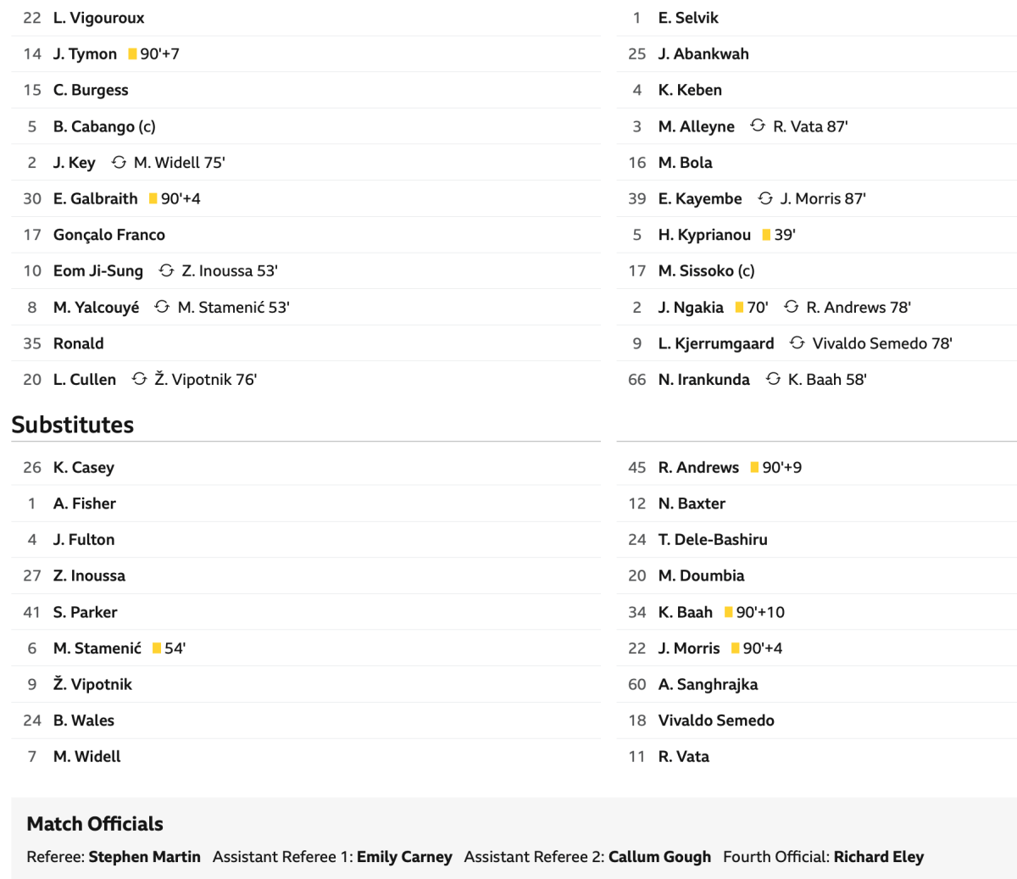The height and width of the screenshot is (879, 1017).
Task: Click substitution icon next to N. Irankunda
Action: [x=773, y=379]
